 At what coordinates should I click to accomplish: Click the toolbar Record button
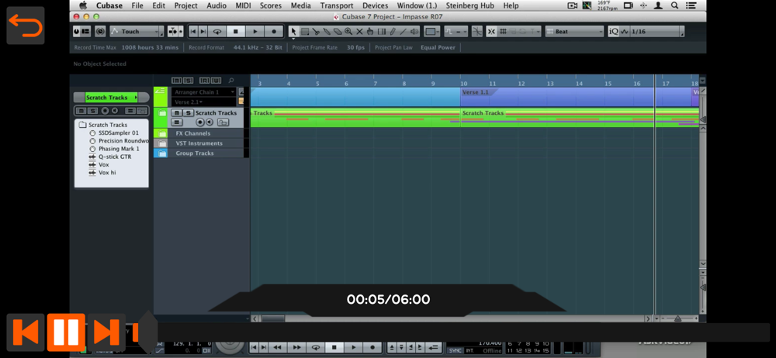pyautogui.click(x=274, y=31)
